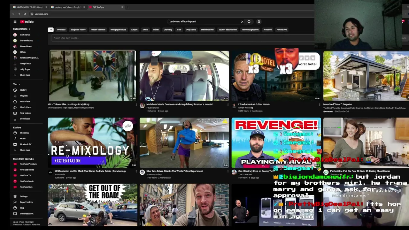Open YouTube Premium link
409x230 pixels.
28,164
